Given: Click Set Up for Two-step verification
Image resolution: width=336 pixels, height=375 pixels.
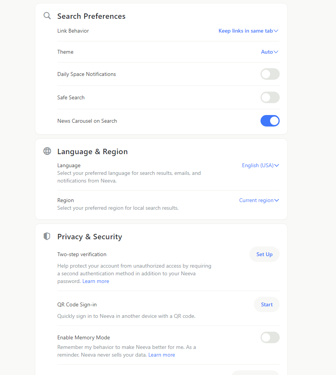Looking at the screenshot, I should [264, 255].
